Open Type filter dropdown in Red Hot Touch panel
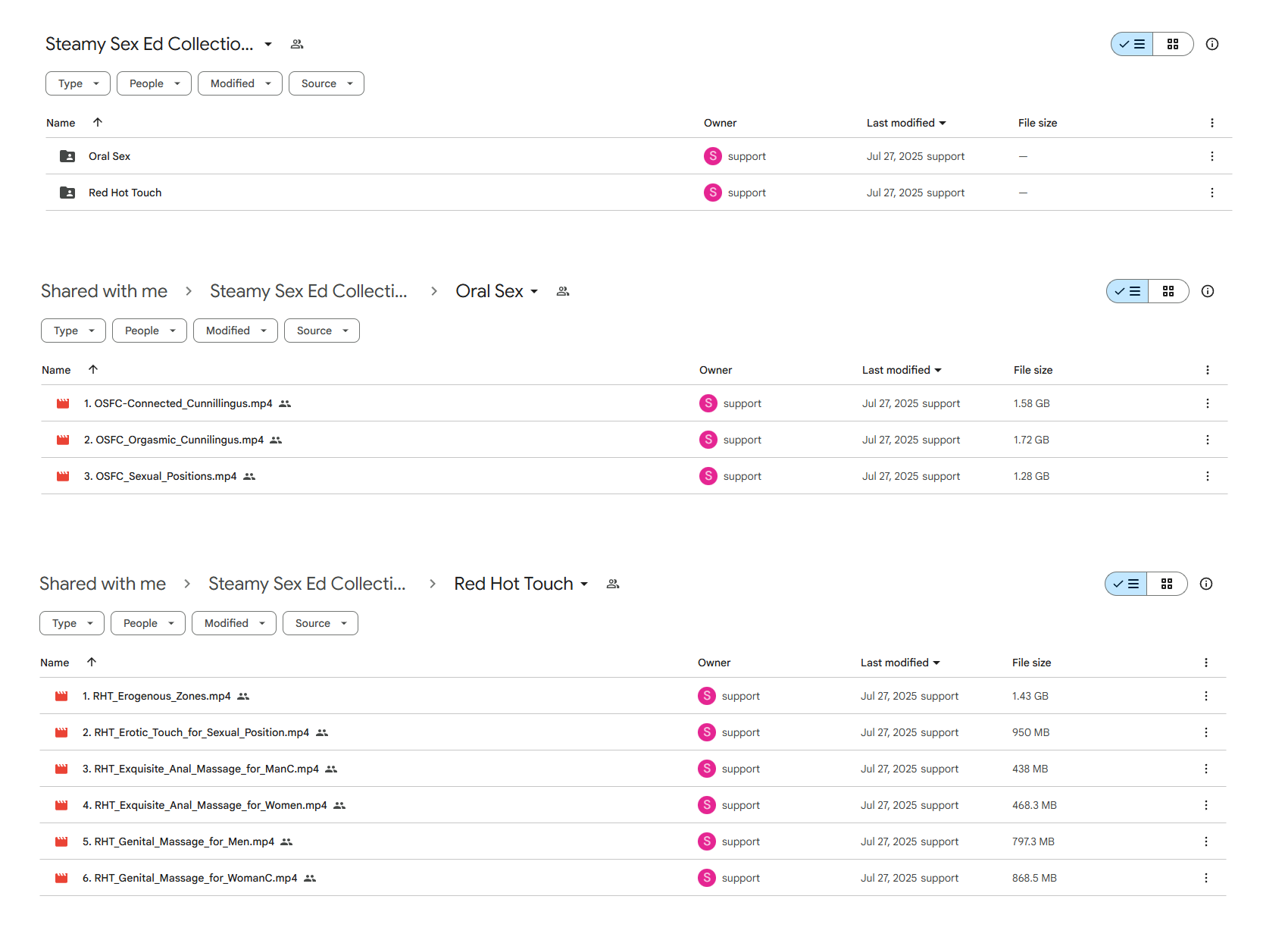The width and height of the screenshot is (1285, 940). (72, 623)
